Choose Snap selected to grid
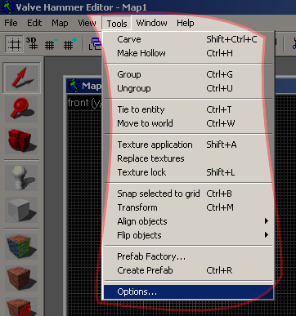Image resolution: width=296 pixels, height=316 pixels. [x=188, y=194]
